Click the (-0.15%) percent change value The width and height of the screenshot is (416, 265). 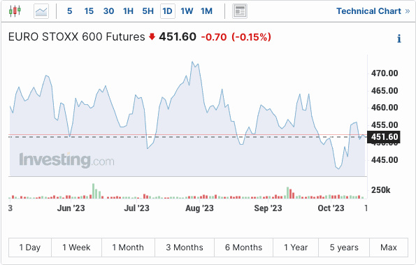tap(251, 37)
